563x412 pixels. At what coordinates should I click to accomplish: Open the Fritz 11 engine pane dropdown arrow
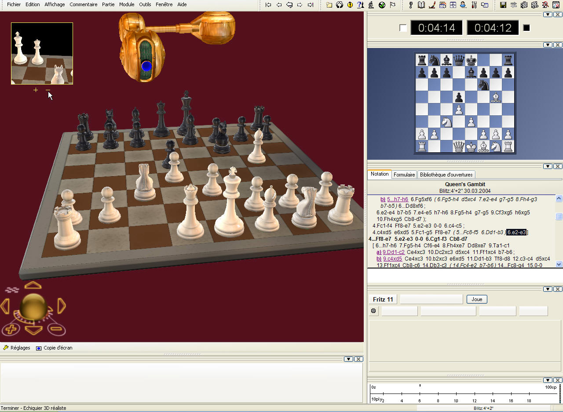pyautogui.click(x=548, y=289)
